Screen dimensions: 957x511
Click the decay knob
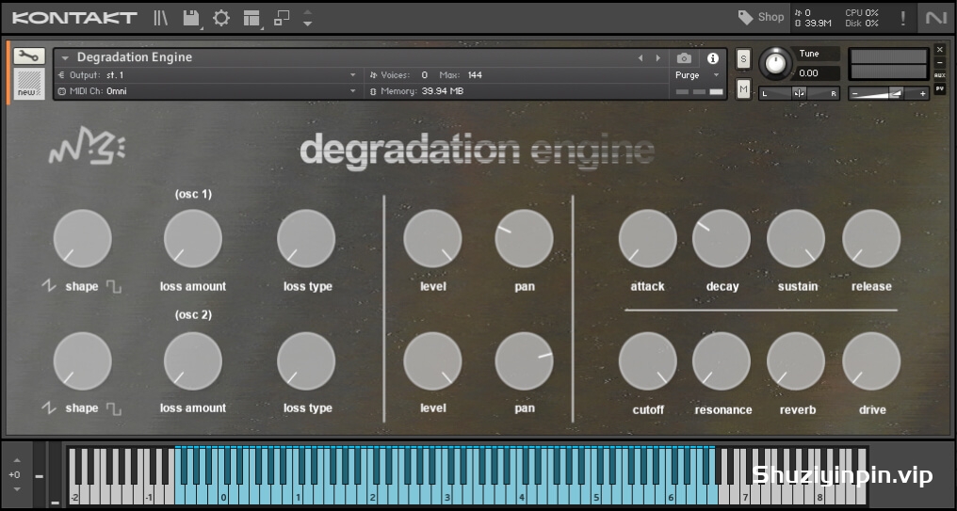coord(722,238)
